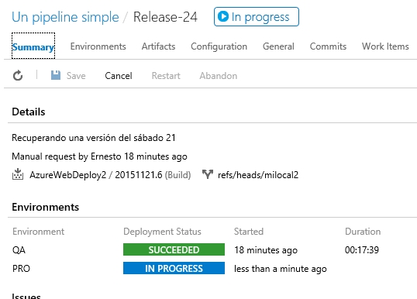Open the Artifacts tab
The height and width of the screenshot is (299, 417).
(158, 46)
